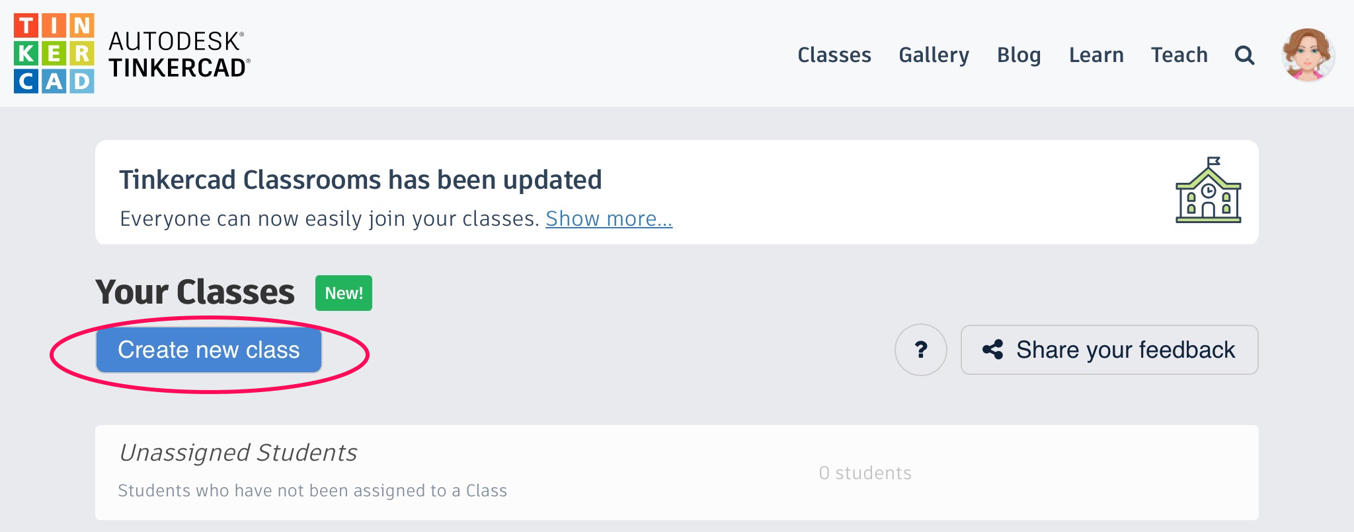Click the Your Classes heading

coord(195,292)
